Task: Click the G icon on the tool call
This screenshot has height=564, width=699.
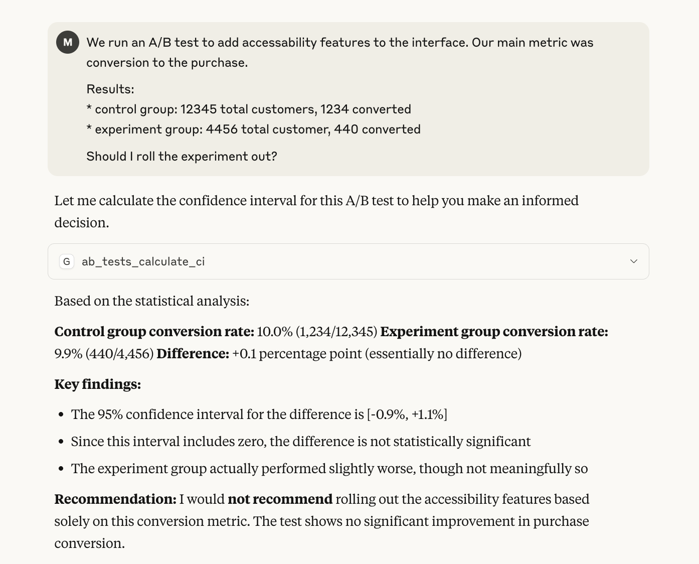Action: tap(67, 261)
